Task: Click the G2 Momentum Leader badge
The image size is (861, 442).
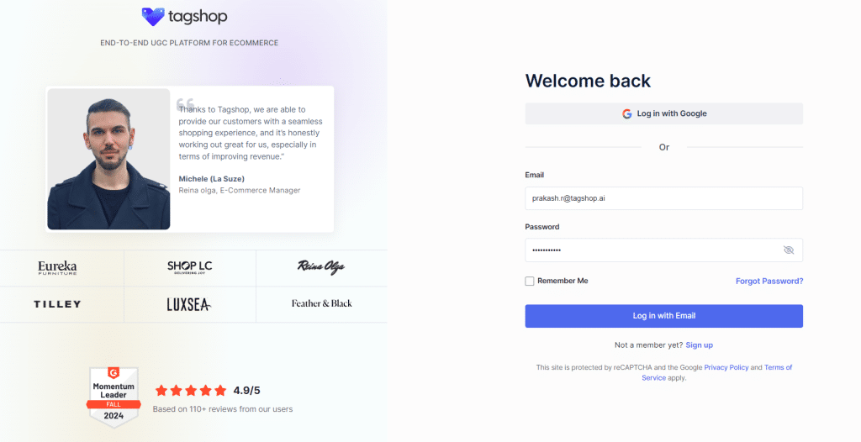Action: pos(113,396)
